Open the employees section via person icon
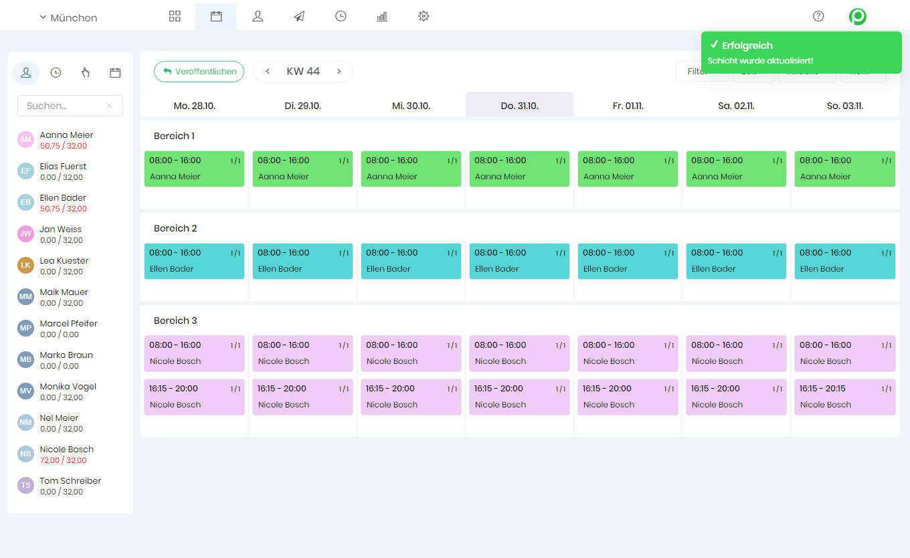The height and width of the screenshot is (558, 910). (258, 15)
